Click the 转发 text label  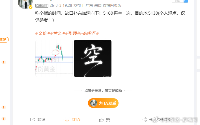pyautogui.click(x=42, y=120)
